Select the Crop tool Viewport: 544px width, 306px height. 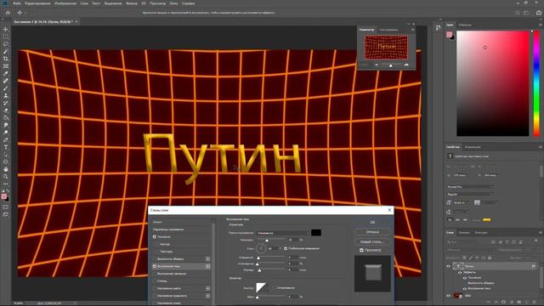[x=6, y=59]
